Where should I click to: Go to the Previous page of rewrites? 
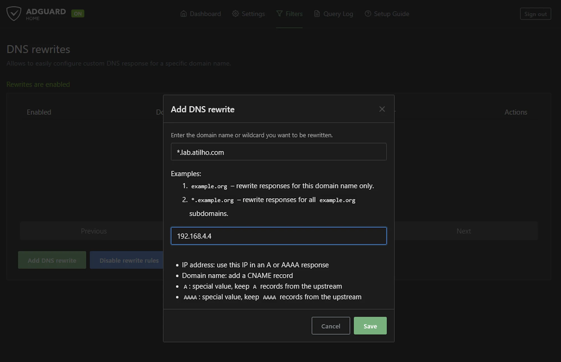point(94,231)
